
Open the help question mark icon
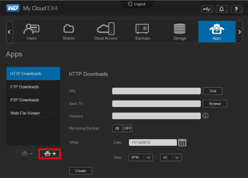coord(236,9)
